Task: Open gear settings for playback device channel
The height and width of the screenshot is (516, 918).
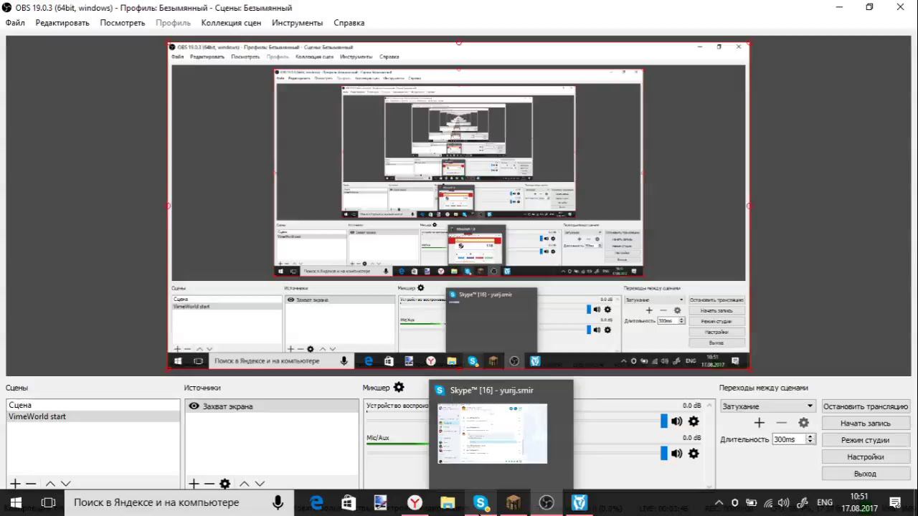Action: 694,421
